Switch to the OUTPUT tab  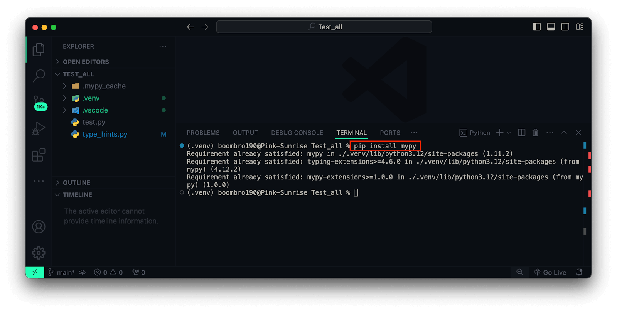(245, 133)
